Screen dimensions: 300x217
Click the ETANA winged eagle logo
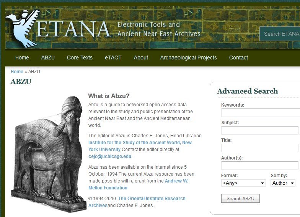point(22,29)
